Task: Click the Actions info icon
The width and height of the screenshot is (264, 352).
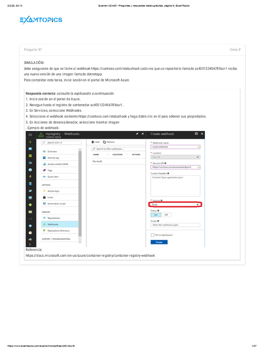Action: pyautogui.click(x=162, y=200)
